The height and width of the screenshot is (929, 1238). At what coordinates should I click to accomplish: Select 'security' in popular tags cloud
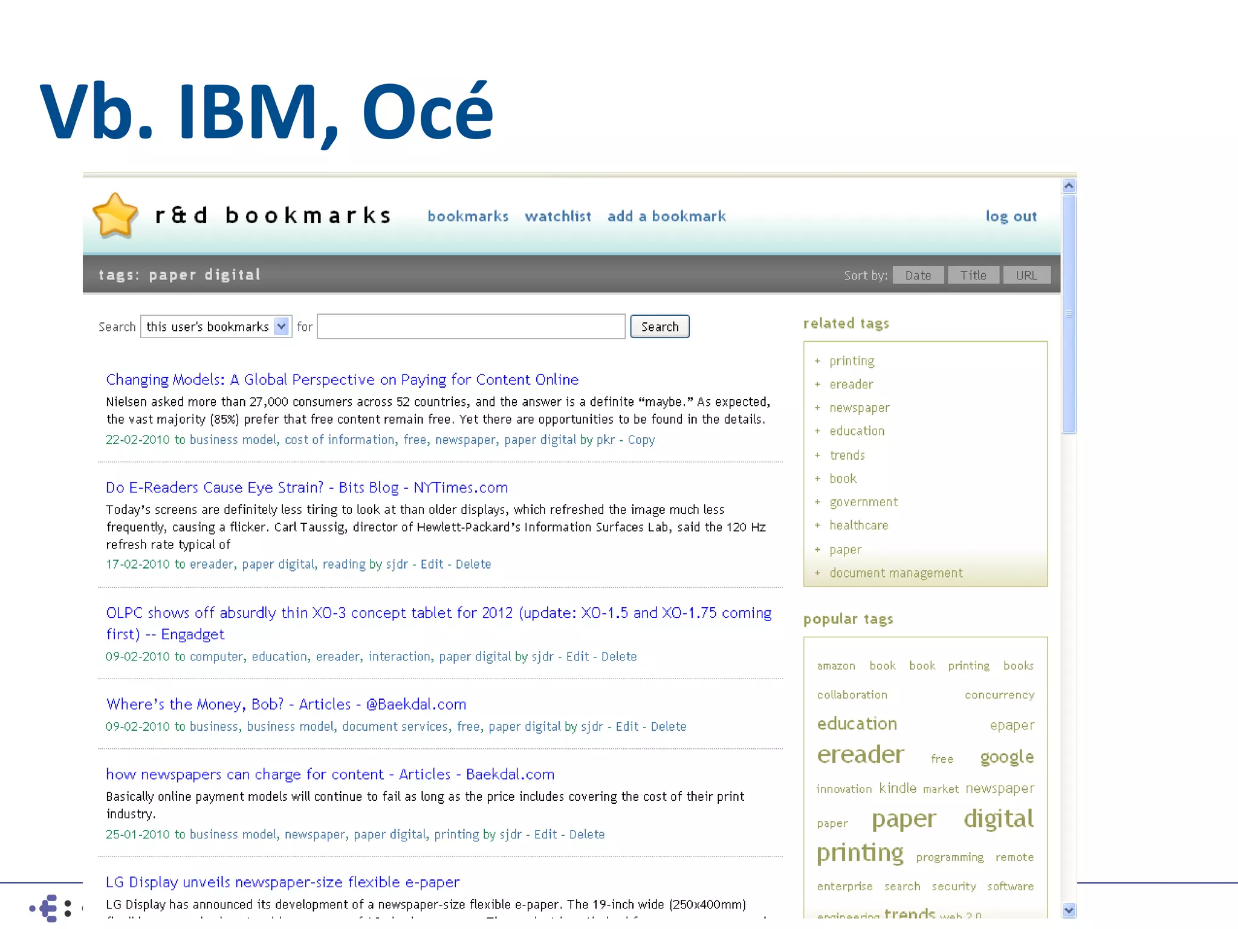point(953,887)
